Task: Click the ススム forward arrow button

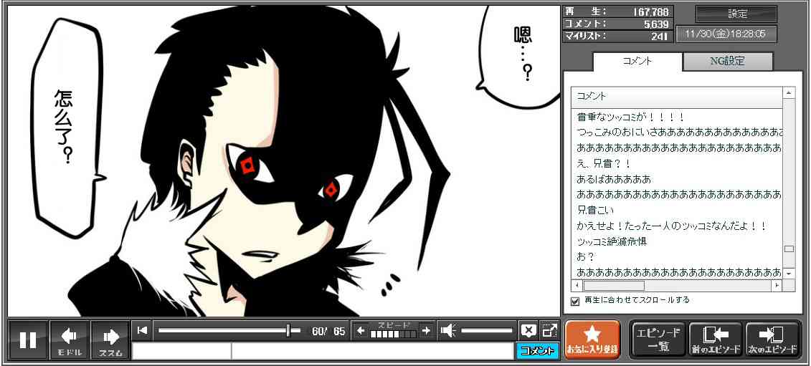Action: tap(110, 339)
